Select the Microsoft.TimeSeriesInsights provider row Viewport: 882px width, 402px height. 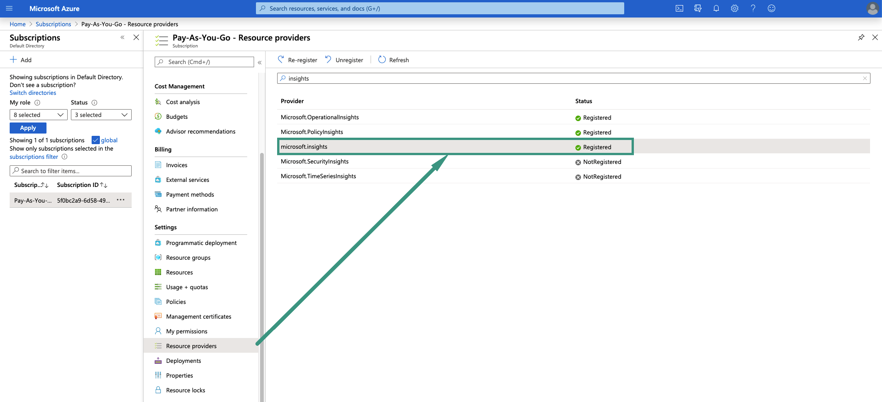tap(574, 176)
